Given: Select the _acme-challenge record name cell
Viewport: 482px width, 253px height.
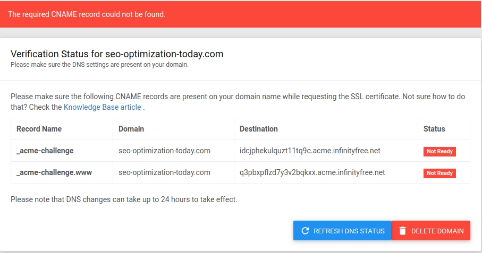Looking at the screenshot, I should coord(45,151).
